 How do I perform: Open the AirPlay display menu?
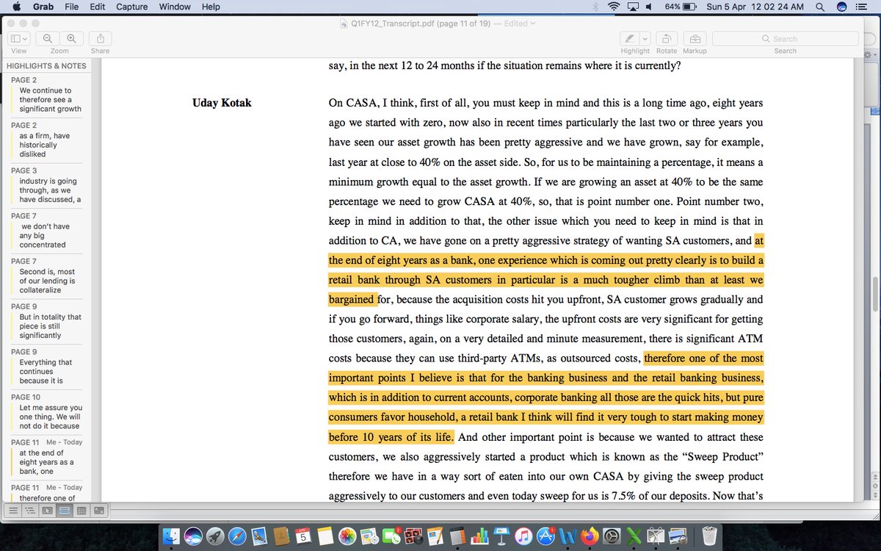633,7
